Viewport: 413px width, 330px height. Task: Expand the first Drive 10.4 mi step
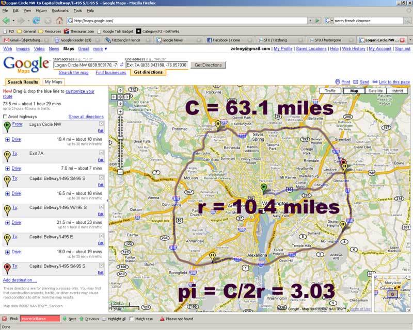pyautogui.click(x=7, y=139)
